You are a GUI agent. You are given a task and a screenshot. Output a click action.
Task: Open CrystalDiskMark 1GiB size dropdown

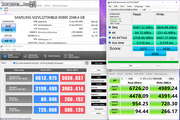(x=133, y=79)
